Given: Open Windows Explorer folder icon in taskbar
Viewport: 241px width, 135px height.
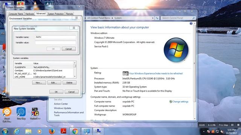Looking at the screenshot, I should point(28,131).
